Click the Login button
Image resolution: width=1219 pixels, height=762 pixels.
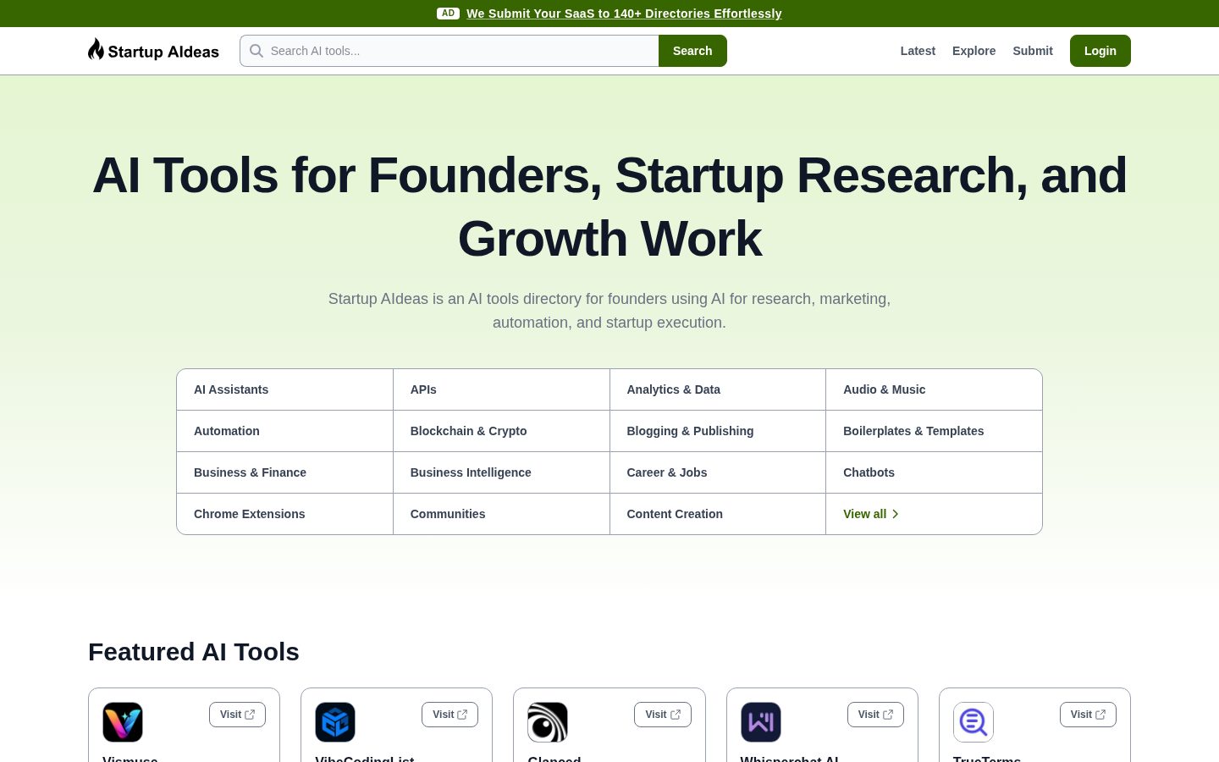1100,51
